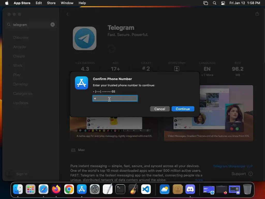Open Terminal from the Dock
Viewport: 265px width, 199px height.
[120, 189]
